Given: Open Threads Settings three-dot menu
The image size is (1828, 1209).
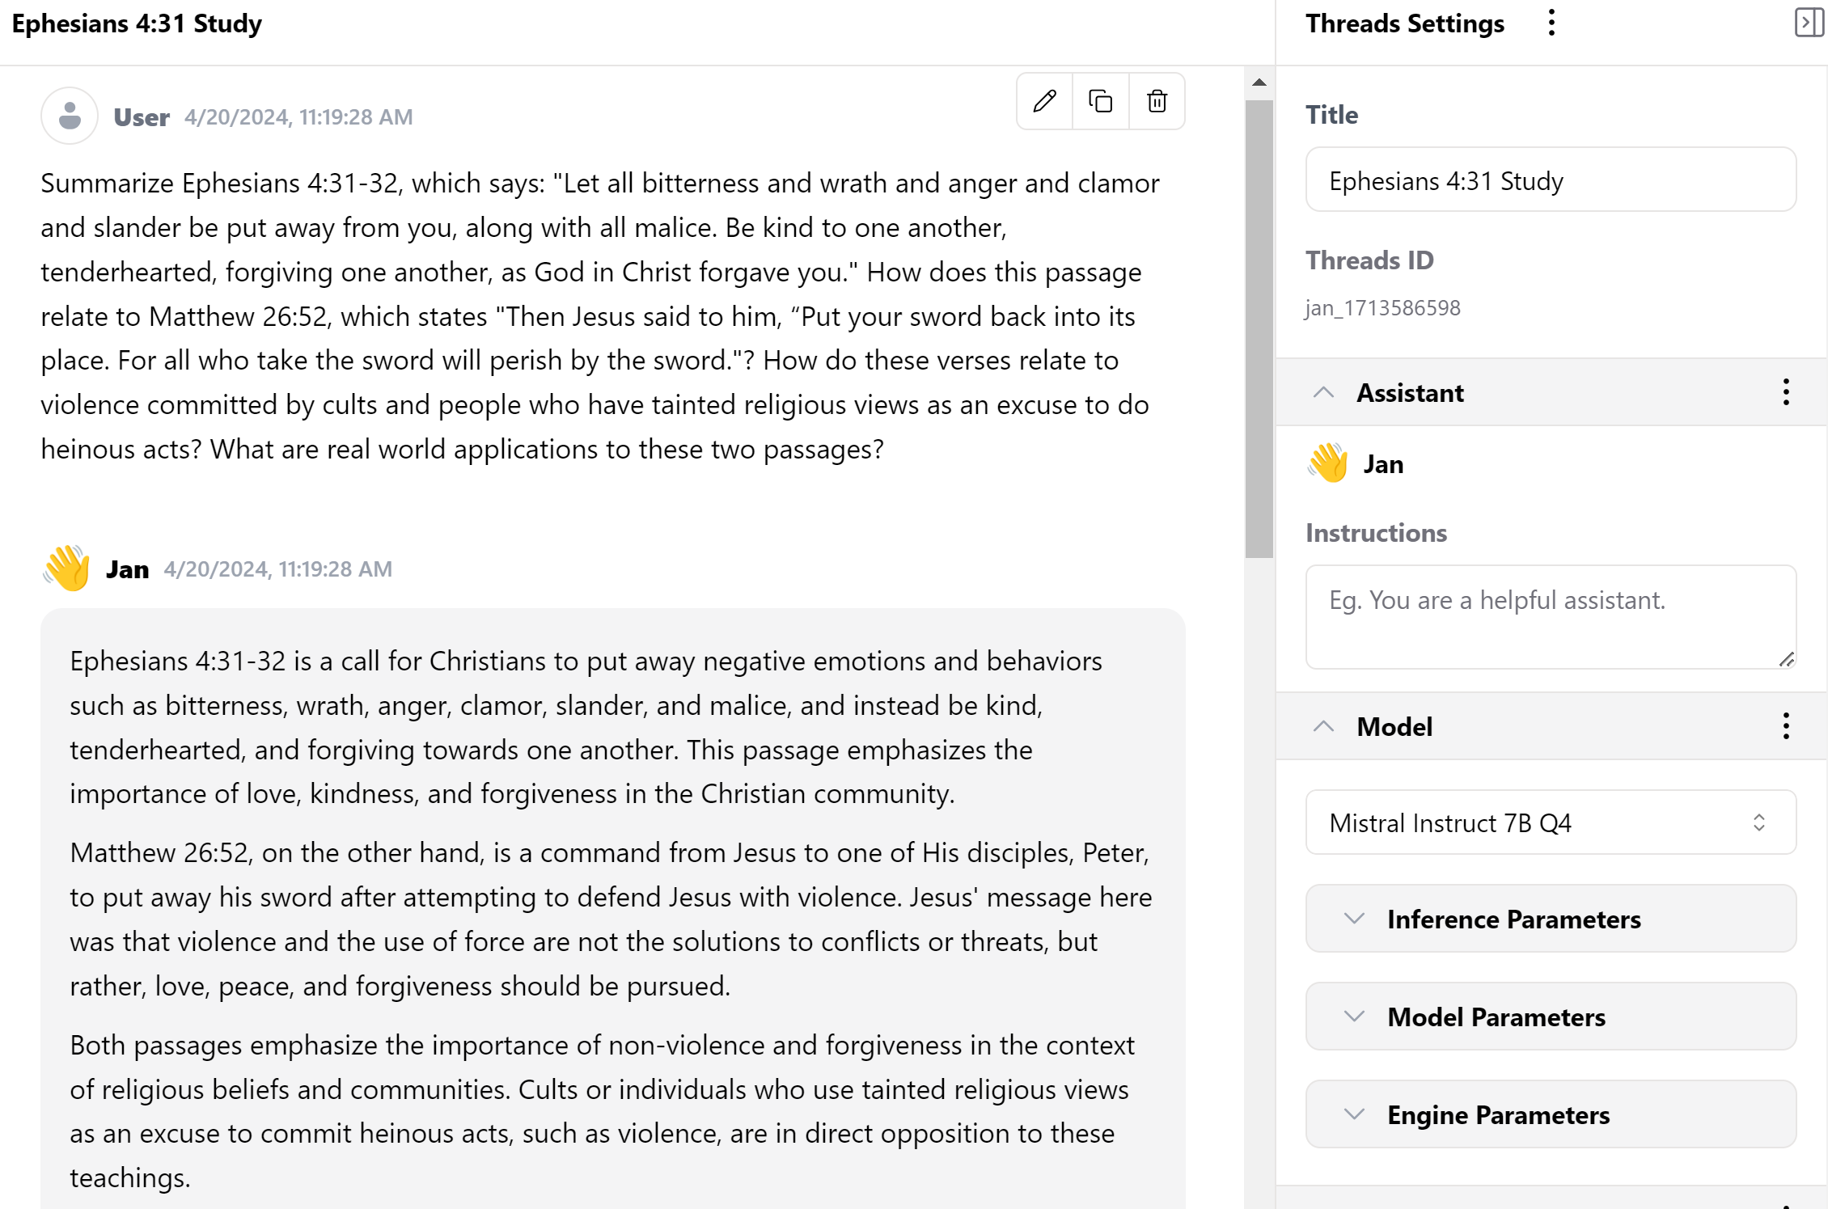Looking at the screenshot, I should click(1551, 23).
